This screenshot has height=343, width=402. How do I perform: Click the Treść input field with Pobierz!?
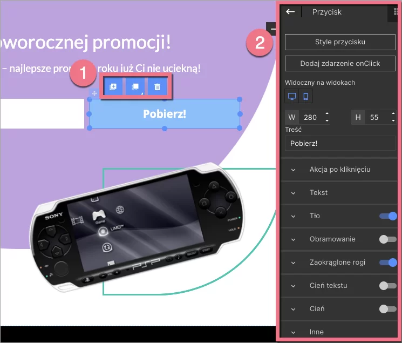[x=340, y=143]
